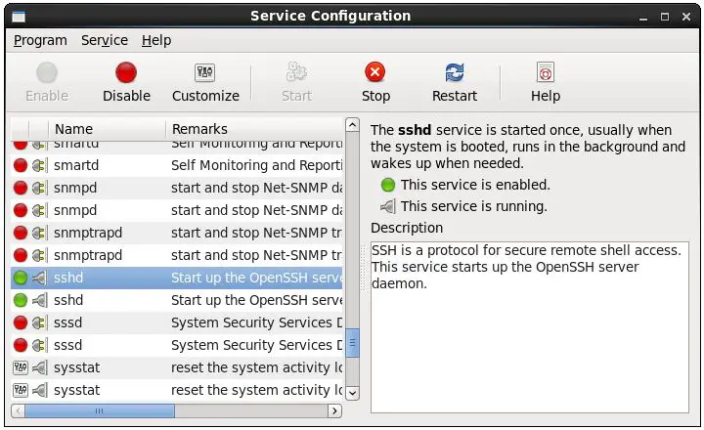Click the service list's scroll up arrow

(x=352, y=126)
